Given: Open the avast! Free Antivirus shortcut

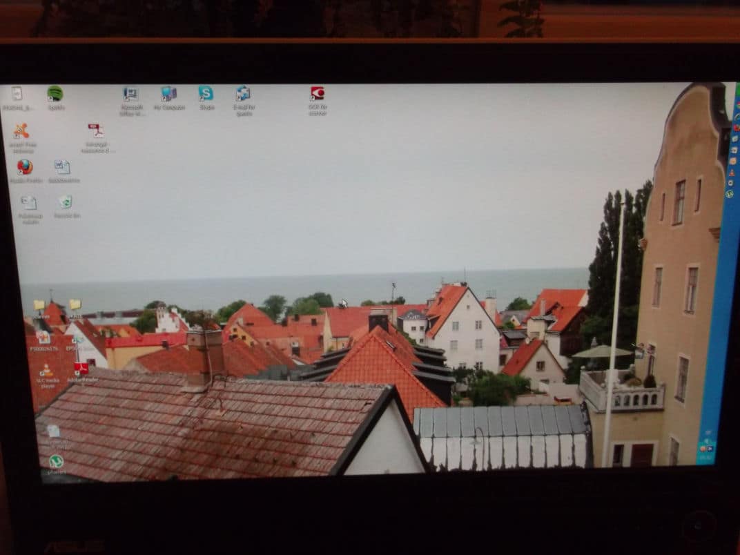Looking at the screenshot, I should pyautogui.click(x=21, y=131).
